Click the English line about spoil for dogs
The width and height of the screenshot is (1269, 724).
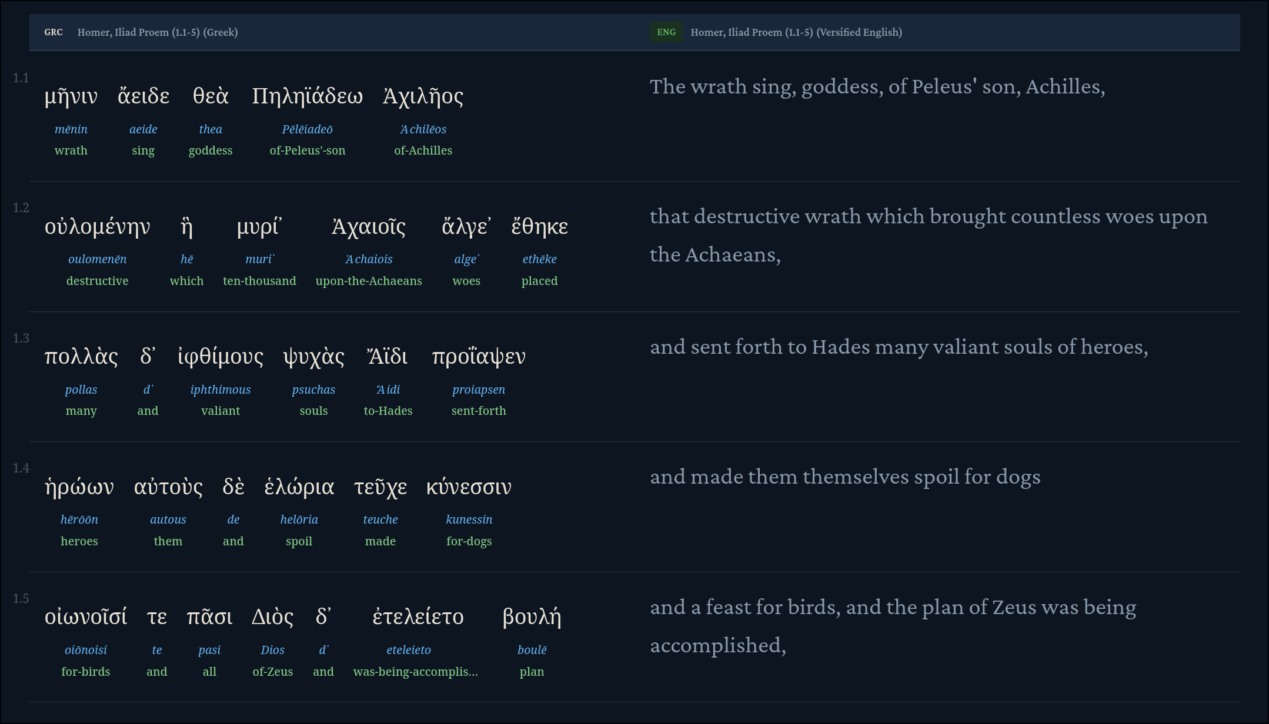(x=845, y=477)
